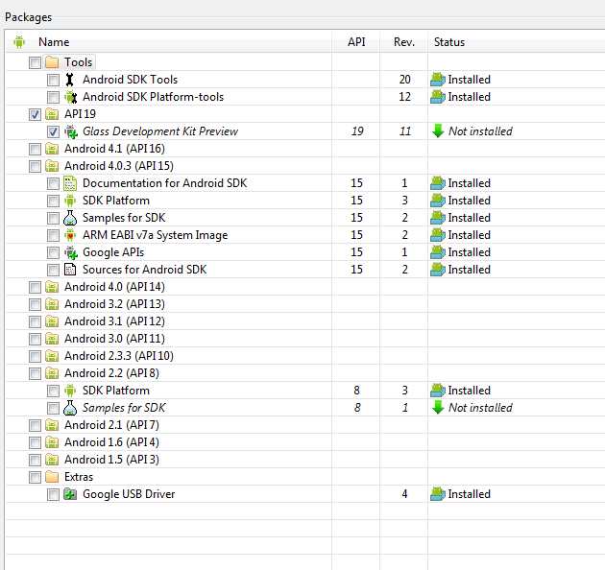Click the API 15 SDK Platform android icon
Viewport: 605px width, 570px height.
pos(70,201)
